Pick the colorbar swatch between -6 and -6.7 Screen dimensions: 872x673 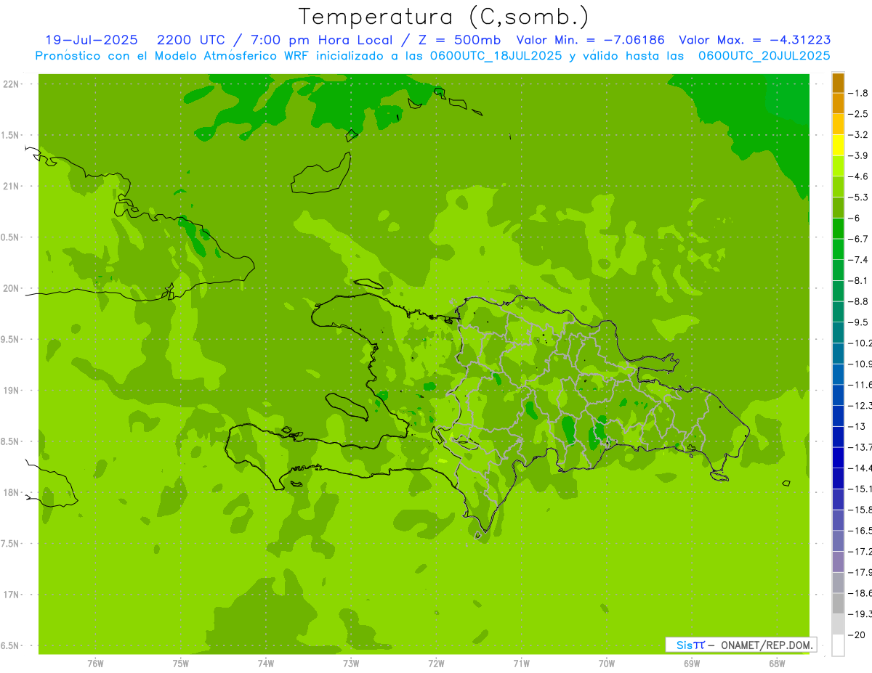(x=838, y=229)
